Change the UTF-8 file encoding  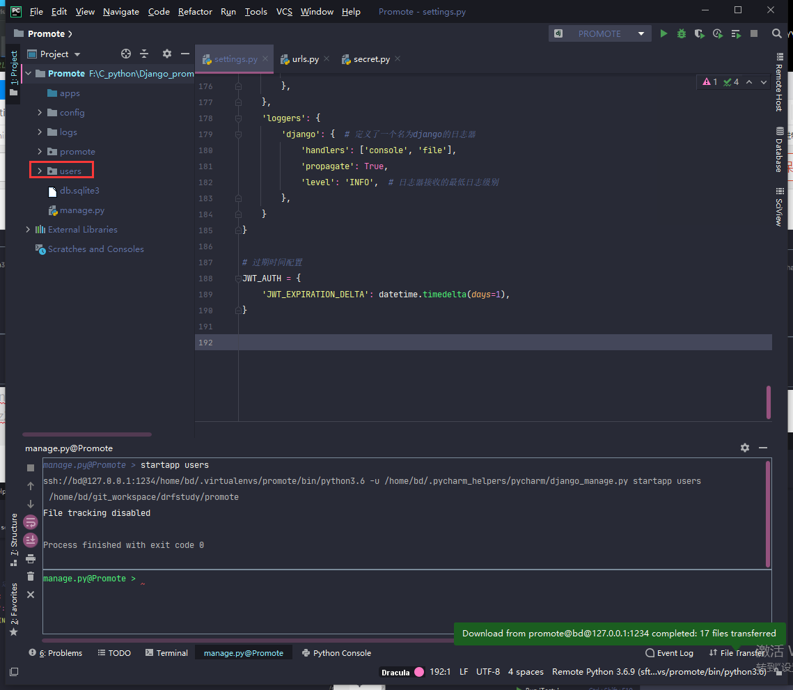click(487, 672)
